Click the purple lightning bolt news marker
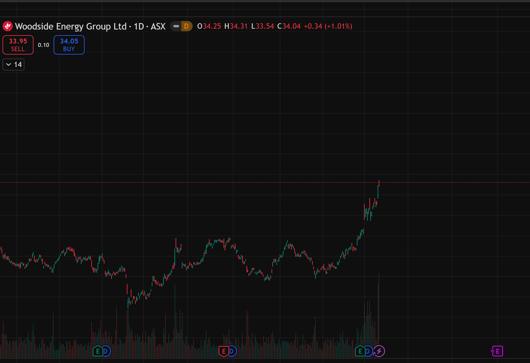This screenshot has height=363, width=530. click(380, 351)
